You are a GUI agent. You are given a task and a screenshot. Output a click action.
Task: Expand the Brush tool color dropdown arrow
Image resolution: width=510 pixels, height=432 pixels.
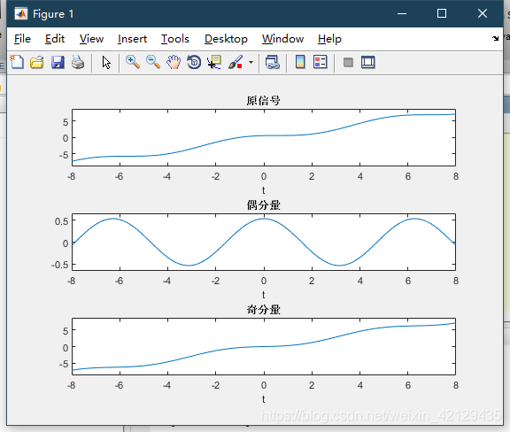coord(251,62)
